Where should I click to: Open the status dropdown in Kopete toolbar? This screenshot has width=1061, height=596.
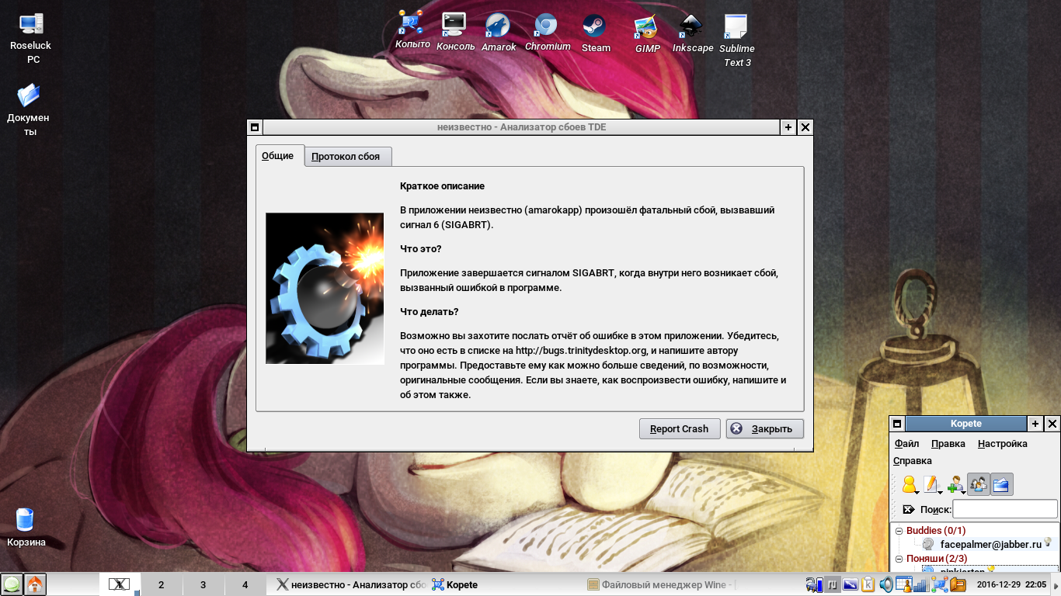click(x=910, y=484)
